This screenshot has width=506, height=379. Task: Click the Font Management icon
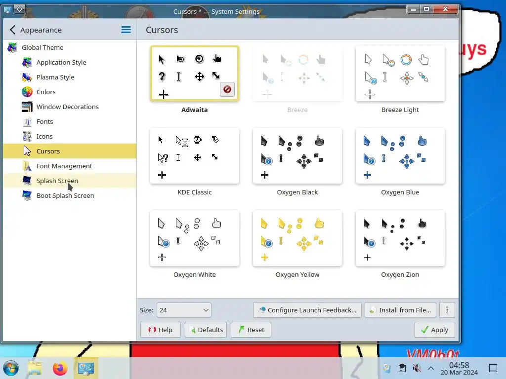27,166
